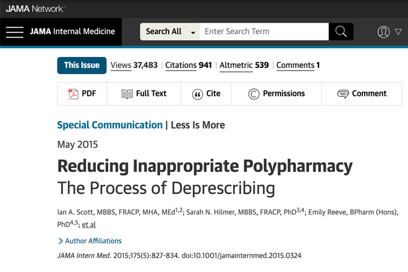This screenshot has width=408, height=272.
Task: Click the Comment speech bubble icon
Action: click(343, 94)
